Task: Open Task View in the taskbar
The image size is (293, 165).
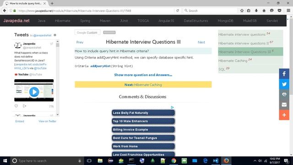Action: pyautogui.click(x=89, y=161)
